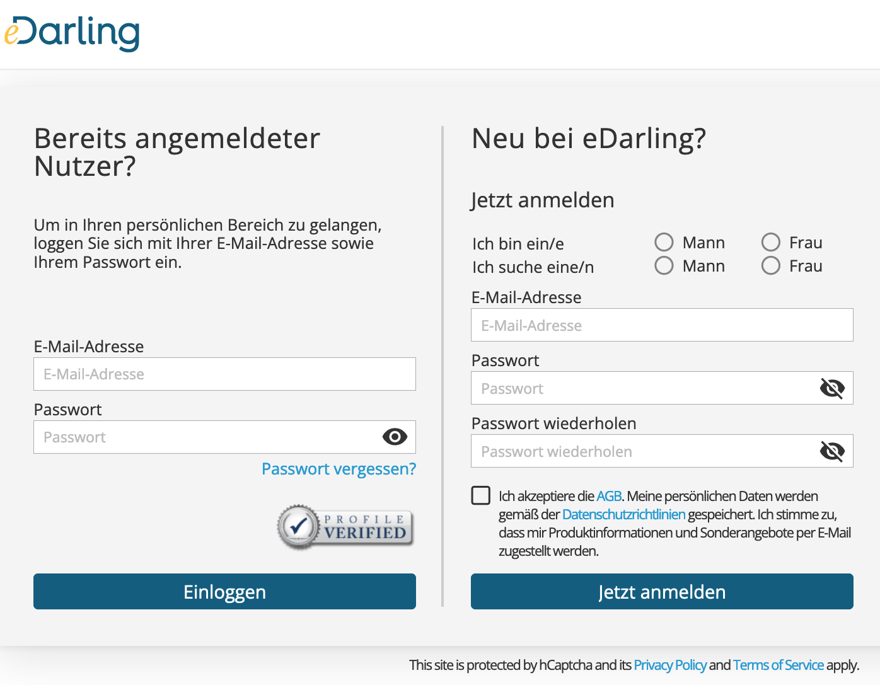Focus the registration E-Mail-Adresse field

(x=662, y=325)
